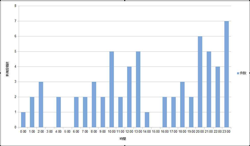250x146 pixels.
Task: Select the 件数 legend label
Action: tap(243, 73)
